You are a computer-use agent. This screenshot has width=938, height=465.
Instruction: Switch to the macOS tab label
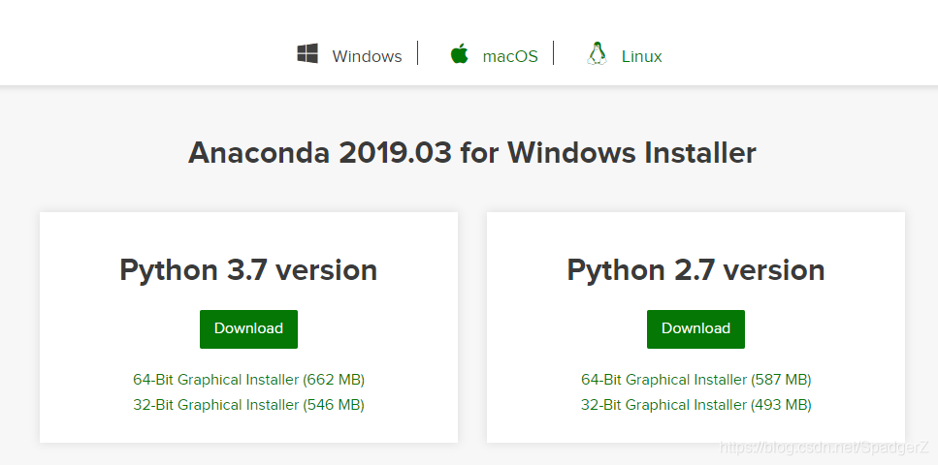(510, 56)
